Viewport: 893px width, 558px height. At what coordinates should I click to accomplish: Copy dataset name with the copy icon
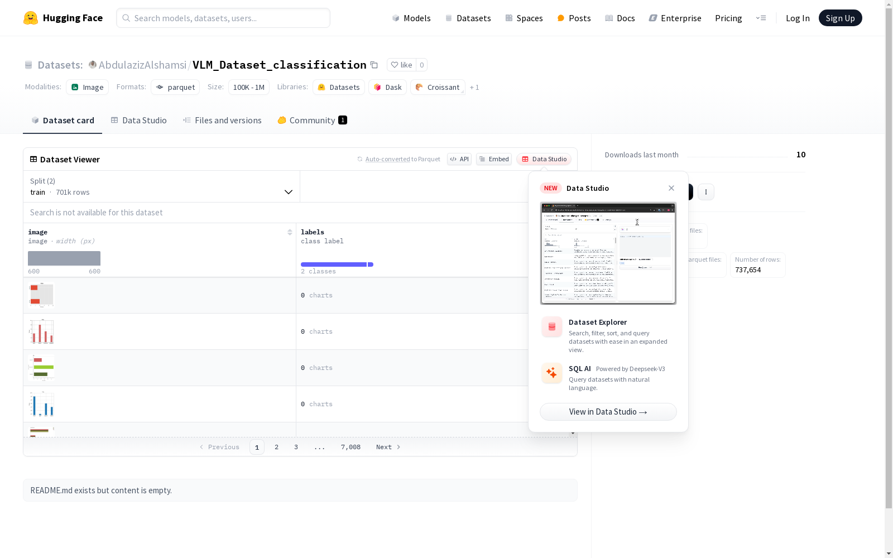pyautogui.click(x=374, y=65)
